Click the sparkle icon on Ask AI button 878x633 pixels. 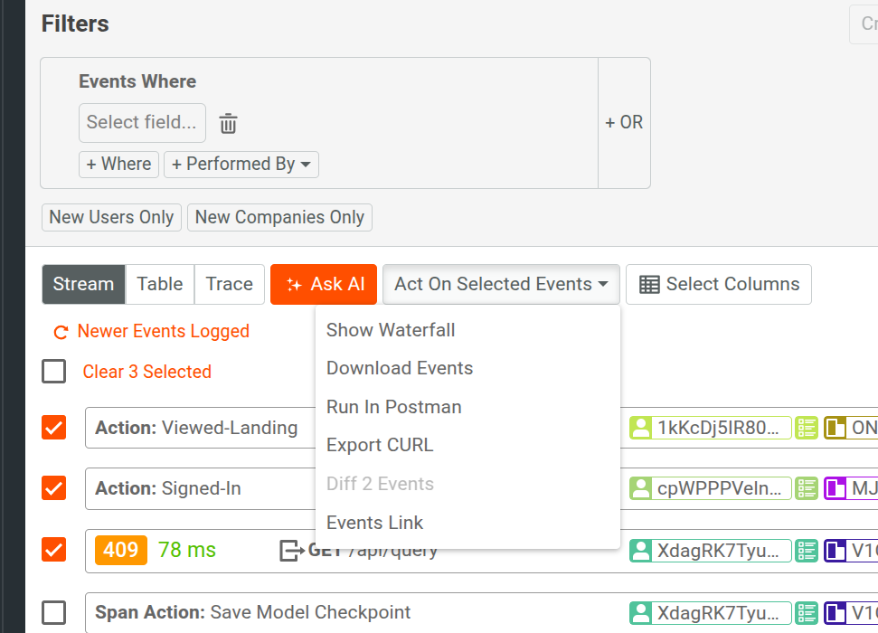[295, 284]
